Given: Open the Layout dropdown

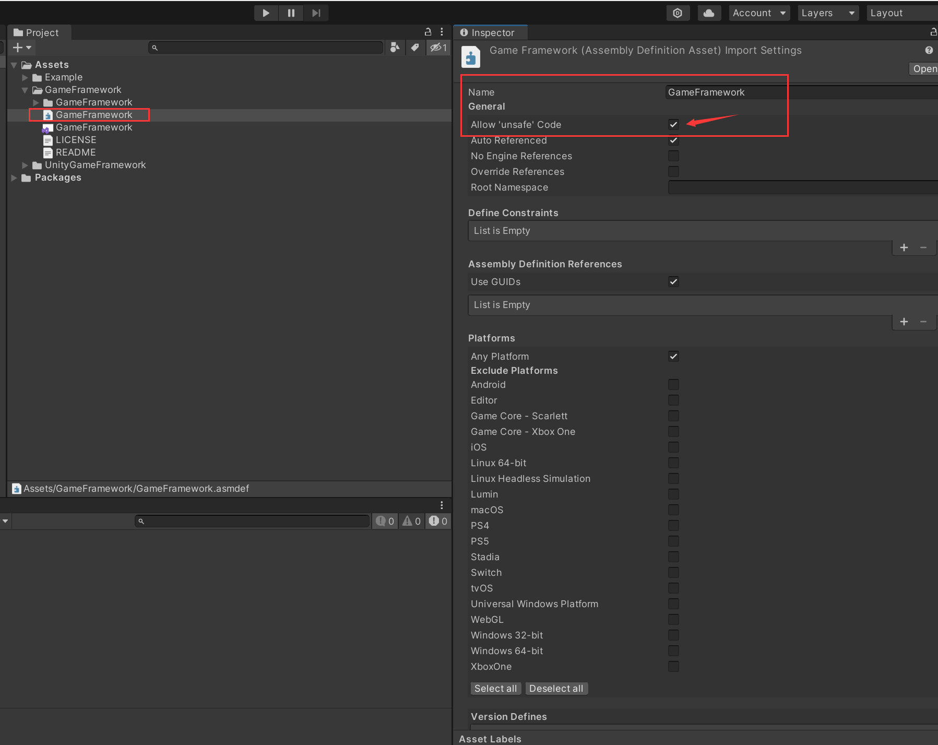Looking at the screenshot, I should pyautogui.click(x=902, y=13).
